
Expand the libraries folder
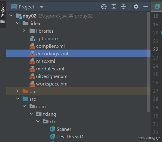(24, 31)
